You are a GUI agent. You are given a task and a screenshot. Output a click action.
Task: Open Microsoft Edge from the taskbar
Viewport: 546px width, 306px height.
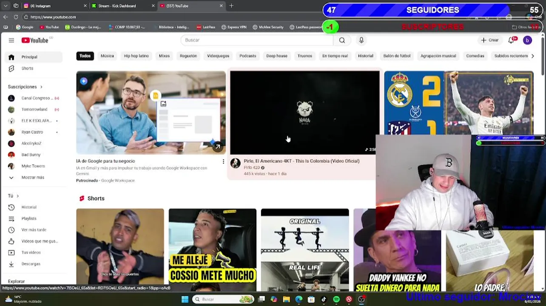(299, 299)
